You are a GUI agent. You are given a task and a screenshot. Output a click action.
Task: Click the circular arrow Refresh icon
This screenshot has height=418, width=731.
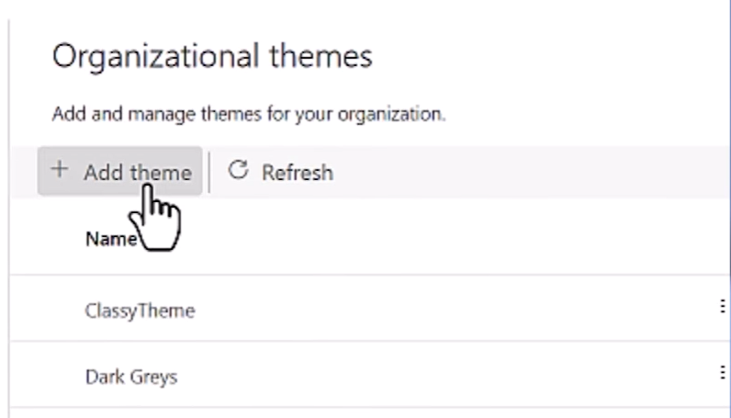click(238, 171)
